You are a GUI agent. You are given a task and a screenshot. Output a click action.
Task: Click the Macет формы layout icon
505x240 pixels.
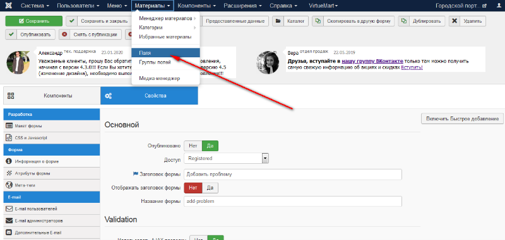pos(9,126)
